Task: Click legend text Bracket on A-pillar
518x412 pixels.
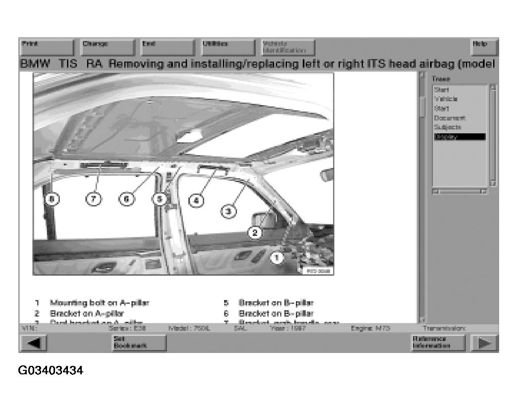Action: point(87,313)
